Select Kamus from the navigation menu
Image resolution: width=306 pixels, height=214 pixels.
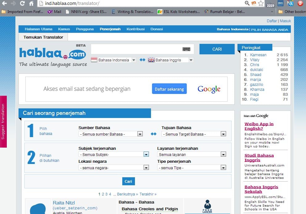click(x=64, y=29)
